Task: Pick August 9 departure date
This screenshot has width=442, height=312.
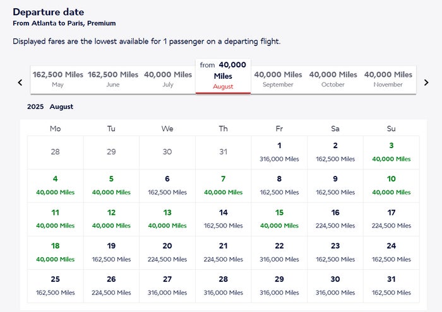Action: tap(335, 186)
